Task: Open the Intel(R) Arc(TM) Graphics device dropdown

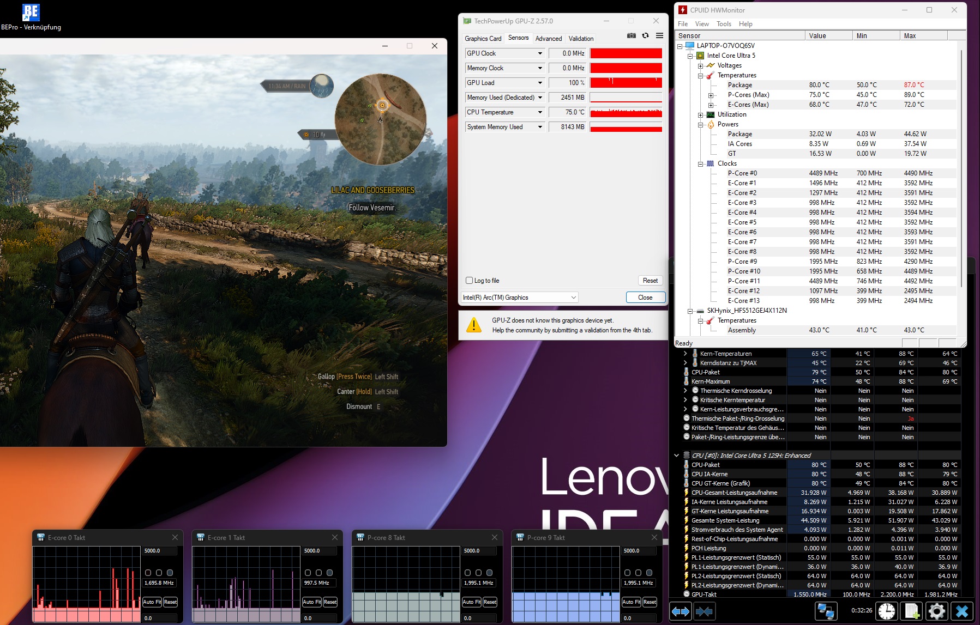Action: [x=573, y=298]
